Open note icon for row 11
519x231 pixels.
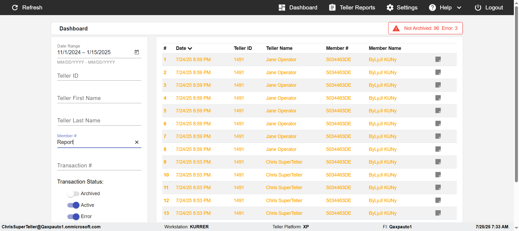[x=438, y=187]
